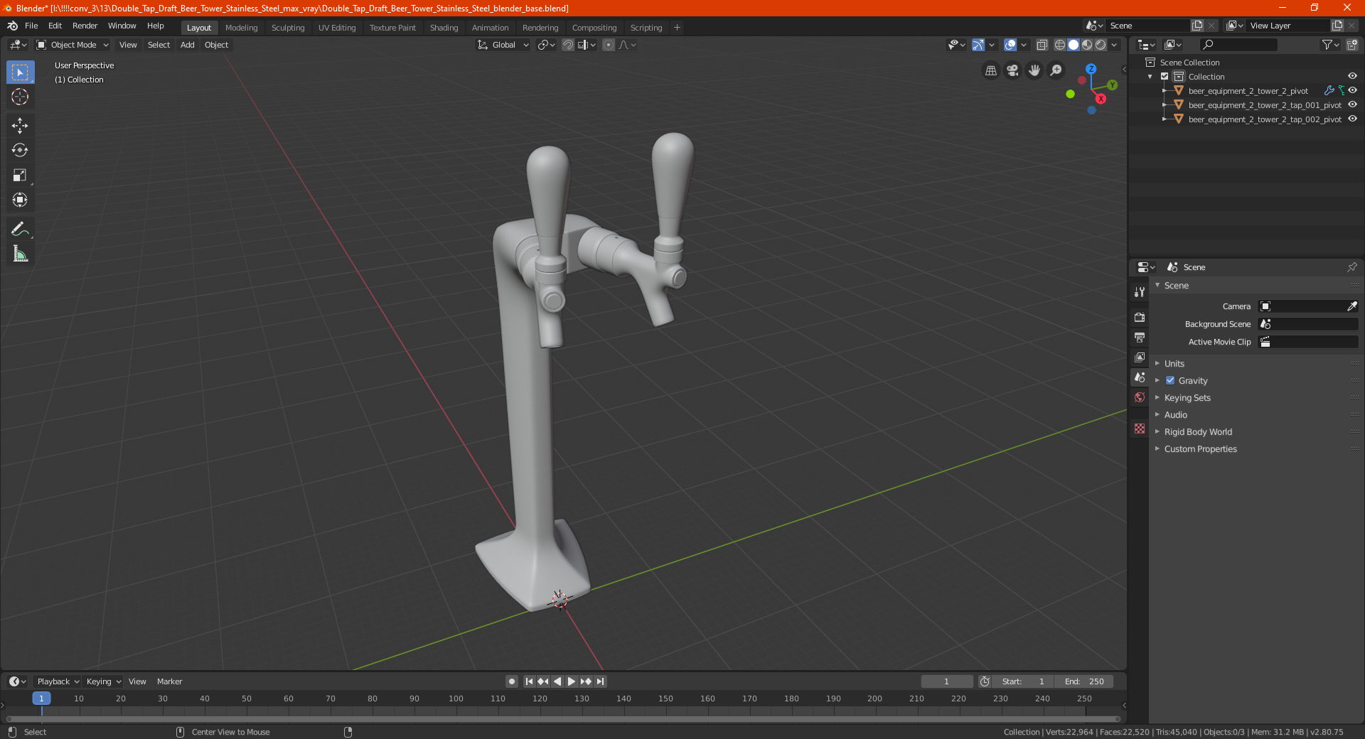Hide the Collection with eye icon
This screenshot has width=1365, height=739.
[x=1352, y=76]
